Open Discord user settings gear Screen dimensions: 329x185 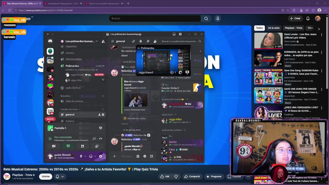coord(100,156)
